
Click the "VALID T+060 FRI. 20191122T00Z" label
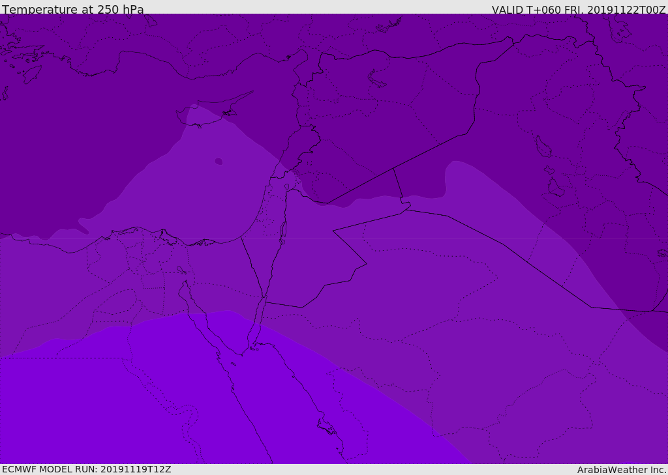pos(579,10)
